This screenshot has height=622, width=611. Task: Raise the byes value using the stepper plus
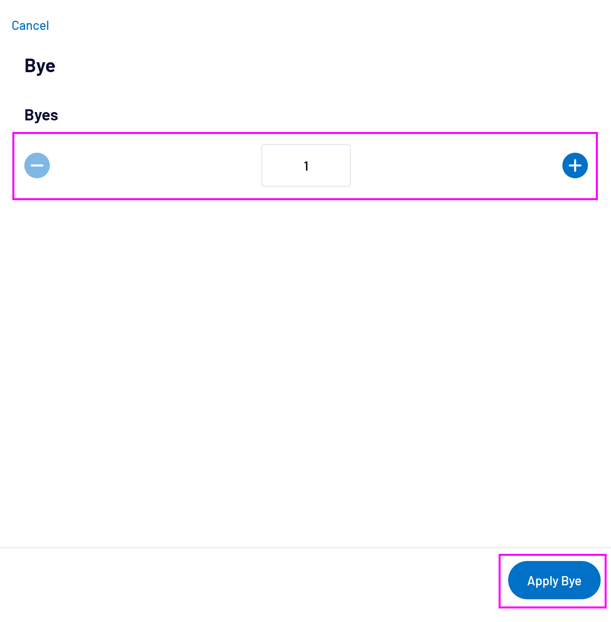(575, 165)
